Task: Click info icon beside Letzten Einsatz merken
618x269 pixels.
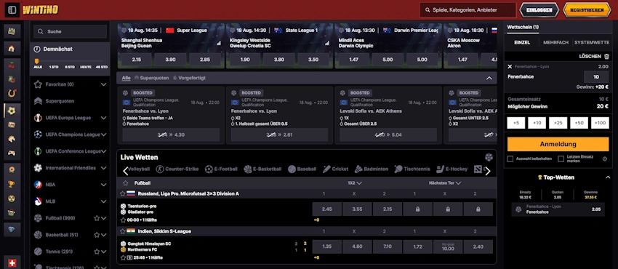Action: (x=605, y=158)
